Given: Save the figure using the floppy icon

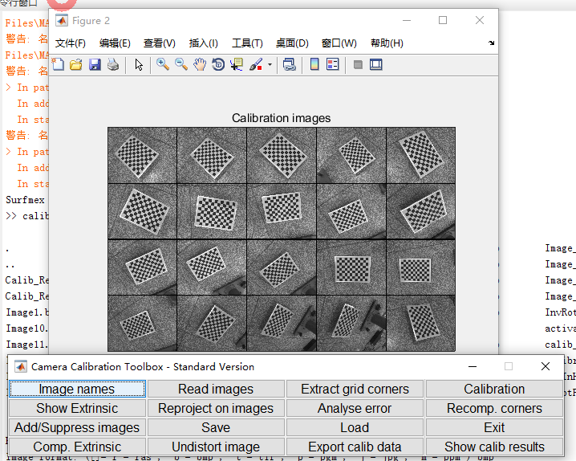Looking at the screenshot, I should tap(95, 65).
